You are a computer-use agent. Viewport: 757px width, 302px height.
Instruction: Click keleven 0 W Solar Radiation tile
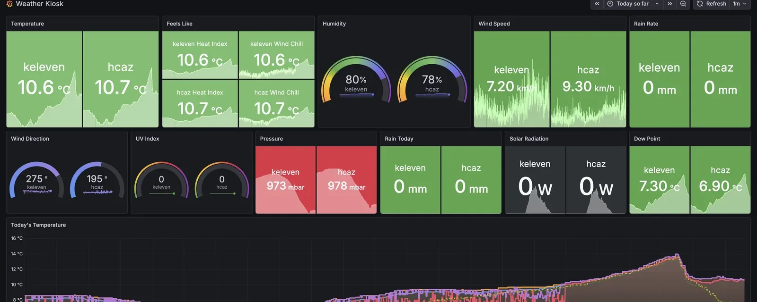click(x=535, y=180)
